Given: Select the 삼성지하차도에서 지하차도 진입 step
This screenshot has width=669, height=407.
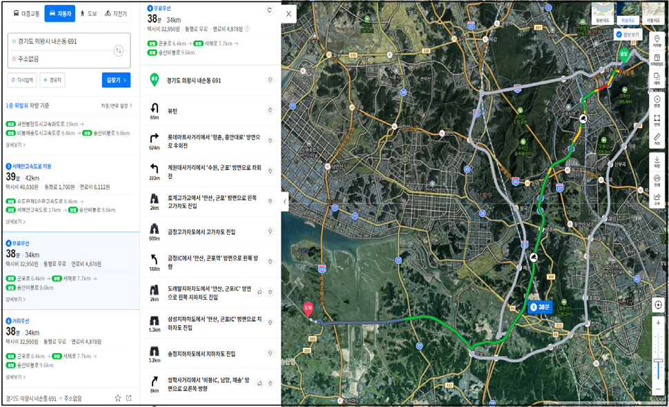Looking at the screenshot, I should 210,323.
